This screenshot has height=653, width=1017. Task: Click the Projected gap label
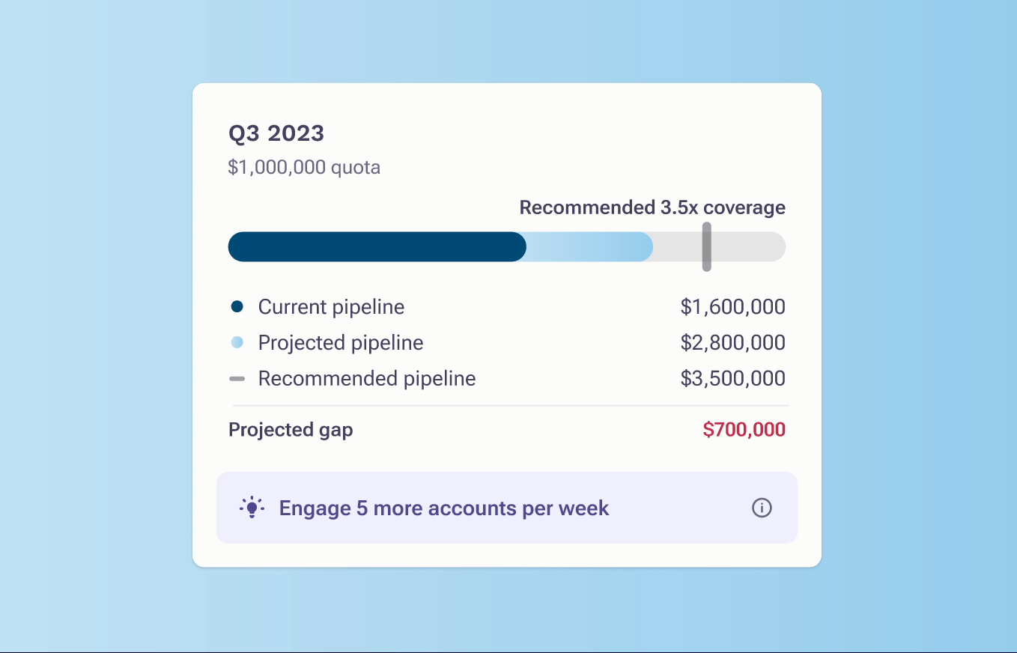(291, 430)
